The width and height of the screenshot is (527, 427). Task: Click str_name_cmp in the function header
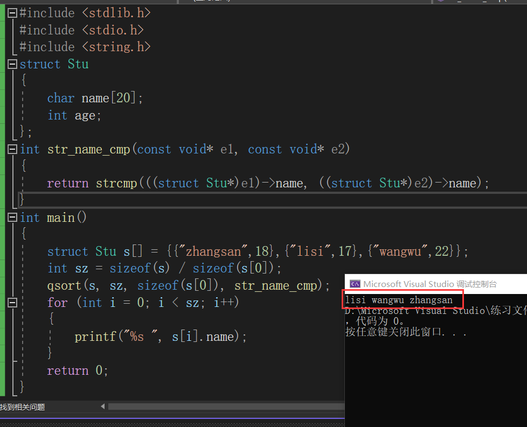[89, 150]
